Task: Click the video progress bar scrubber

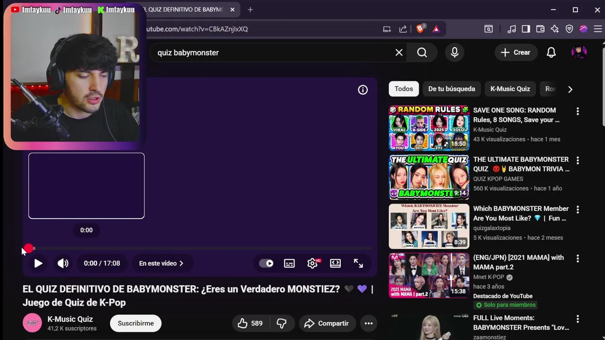Action: (x=29, y=248)
